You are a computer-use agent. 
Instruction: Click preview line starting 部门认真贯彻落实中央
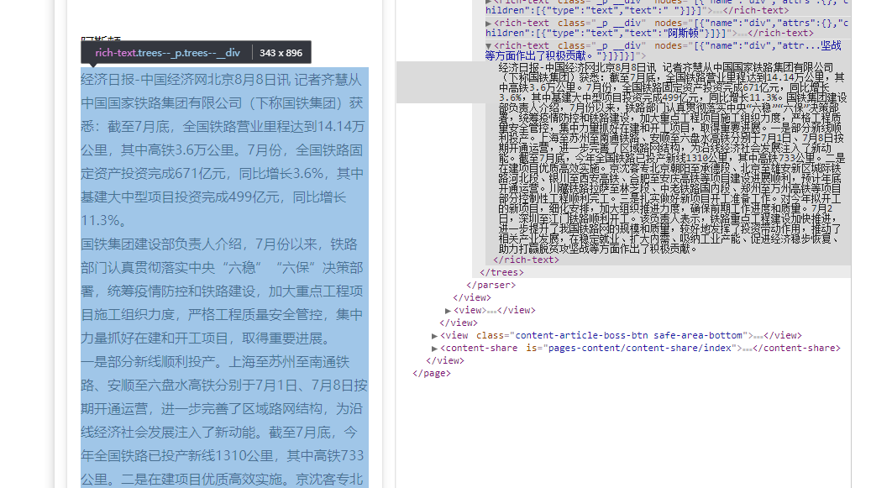point(222,268)
